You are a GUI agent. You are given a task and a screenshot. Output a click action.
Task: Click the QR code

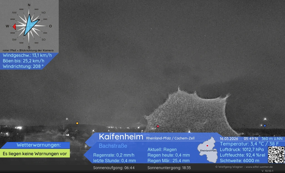[x=276, y=155]
